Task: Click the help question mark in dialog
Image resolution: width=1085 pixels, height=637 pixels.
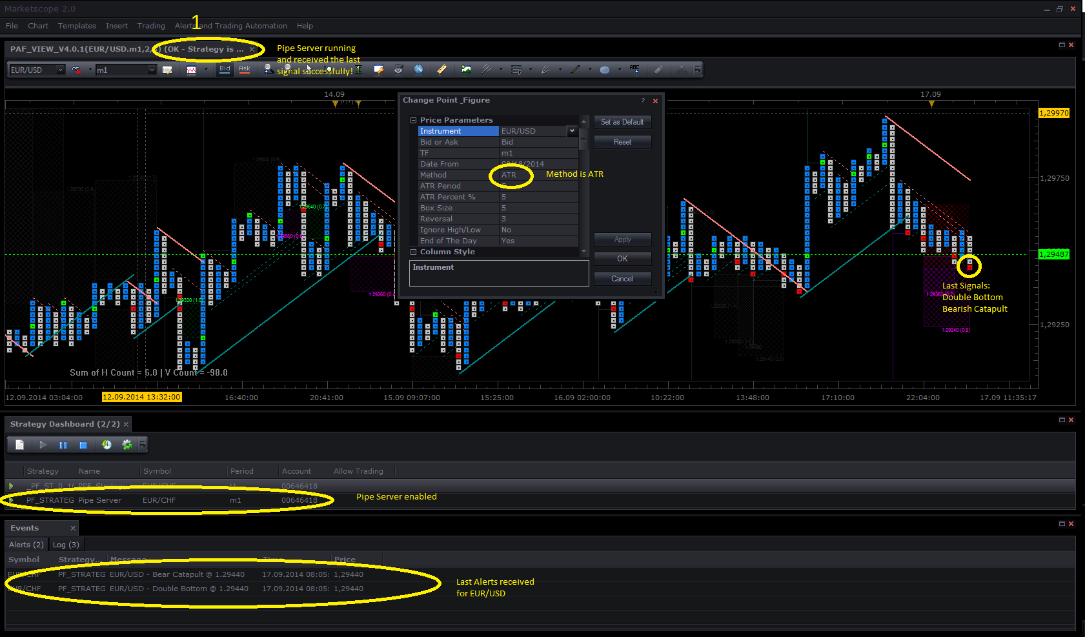Action: click(643, 101)
